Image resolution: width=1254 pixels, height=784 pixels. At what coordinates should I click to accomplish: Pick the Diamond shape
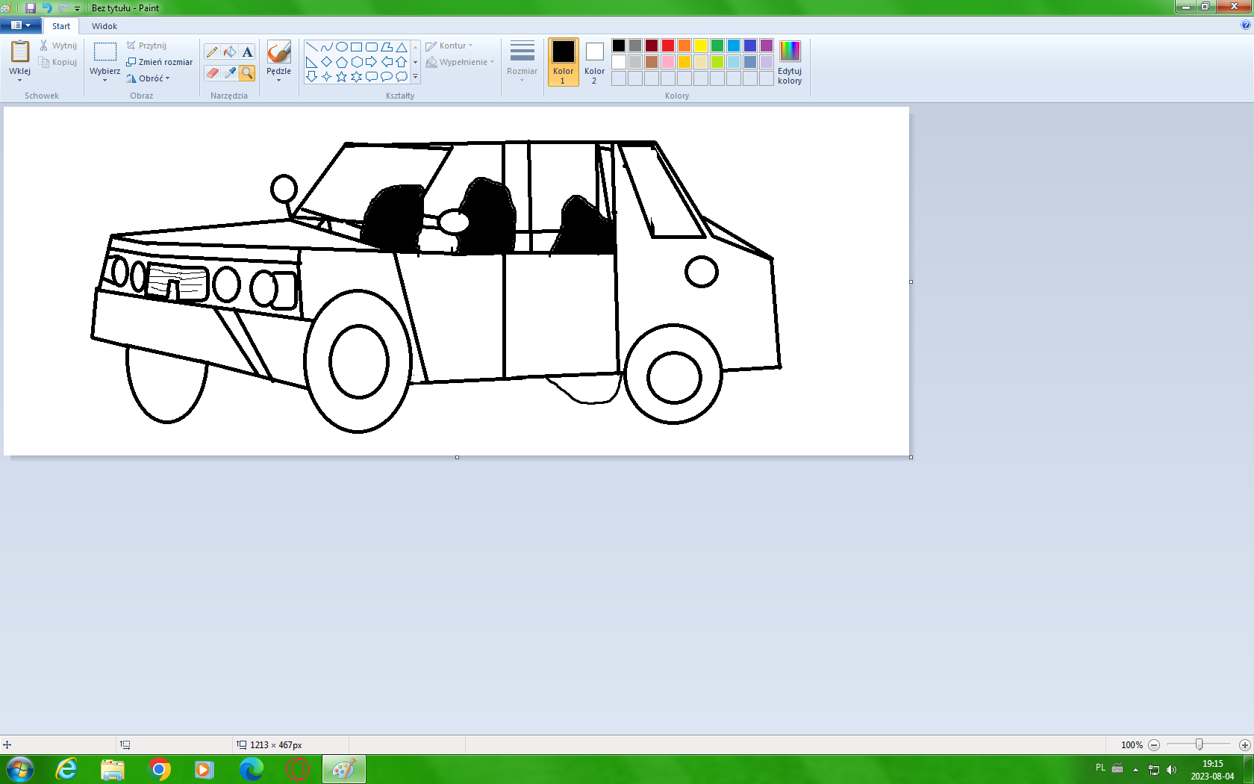(x=327, y=62)
